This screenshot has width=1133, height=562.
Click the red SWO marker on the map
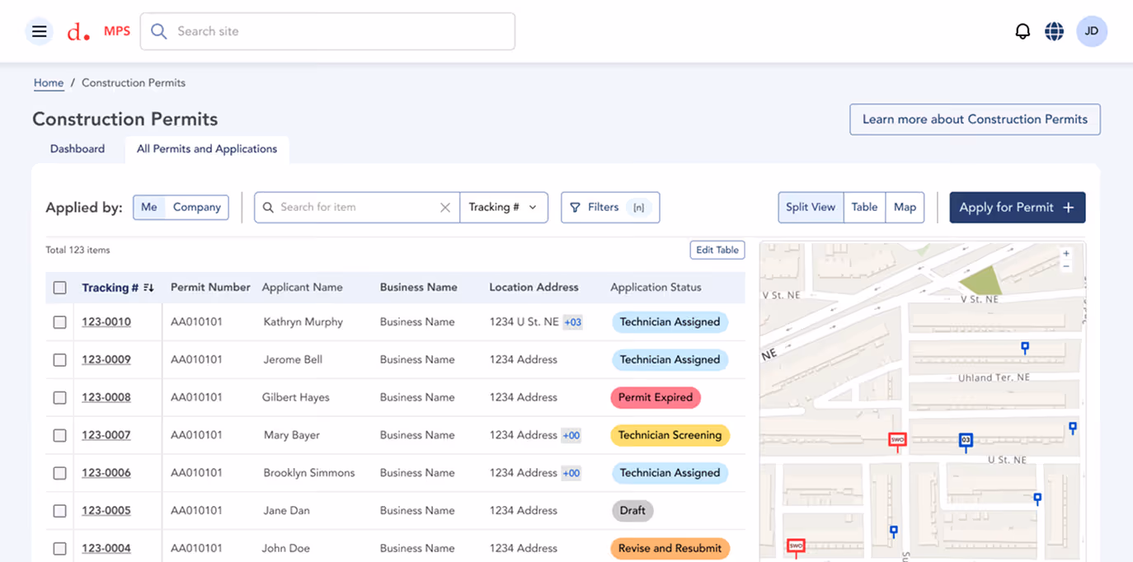(897, 441)
